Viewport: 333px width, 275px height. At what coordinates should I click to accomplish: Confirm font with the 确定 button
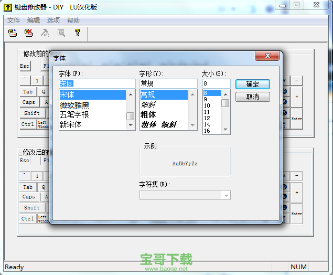click(253, 84)
